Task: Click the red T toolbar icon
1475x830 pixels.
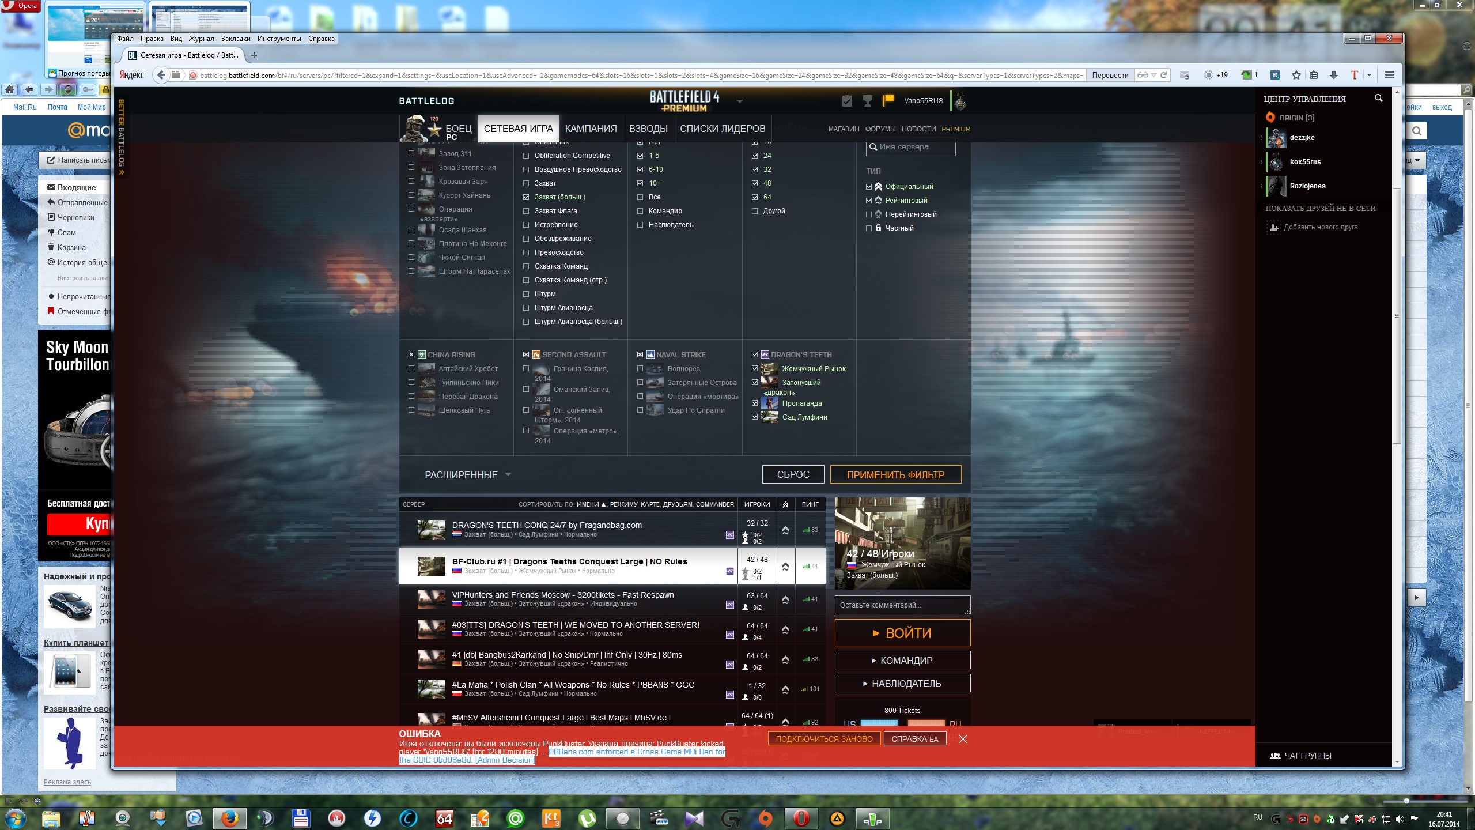Action: [1354, 75]
